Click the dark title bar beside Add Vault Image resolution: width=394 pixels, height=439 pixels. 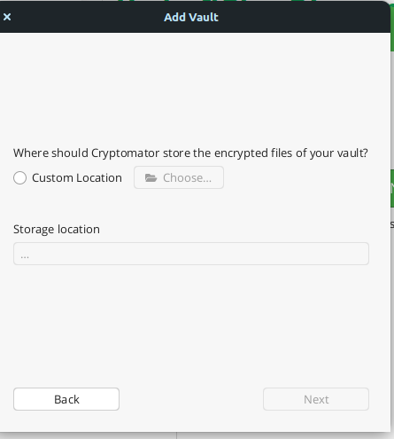pos(295,17)
